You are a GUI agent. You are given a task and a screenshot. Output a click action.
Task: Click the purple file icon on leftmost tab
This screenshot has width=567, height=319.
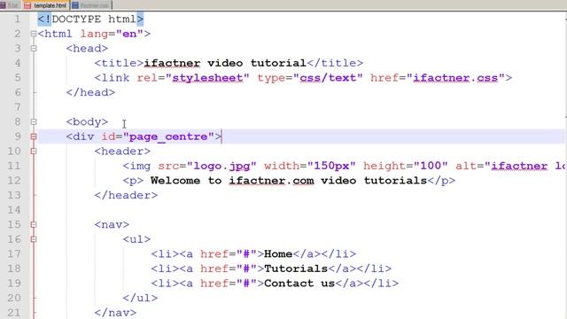[3, 5]
